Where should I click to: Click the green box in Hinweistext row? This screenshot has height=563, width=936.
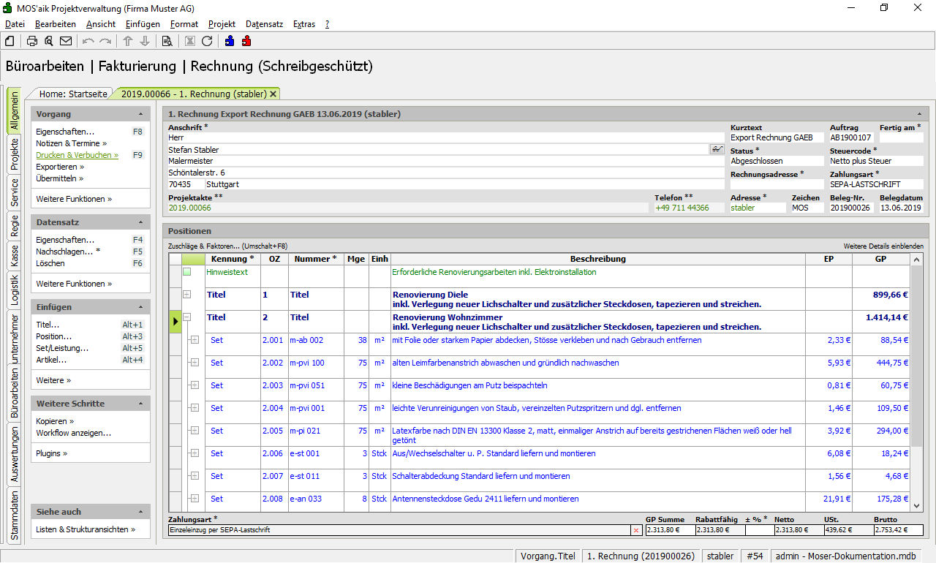[186, 272]
